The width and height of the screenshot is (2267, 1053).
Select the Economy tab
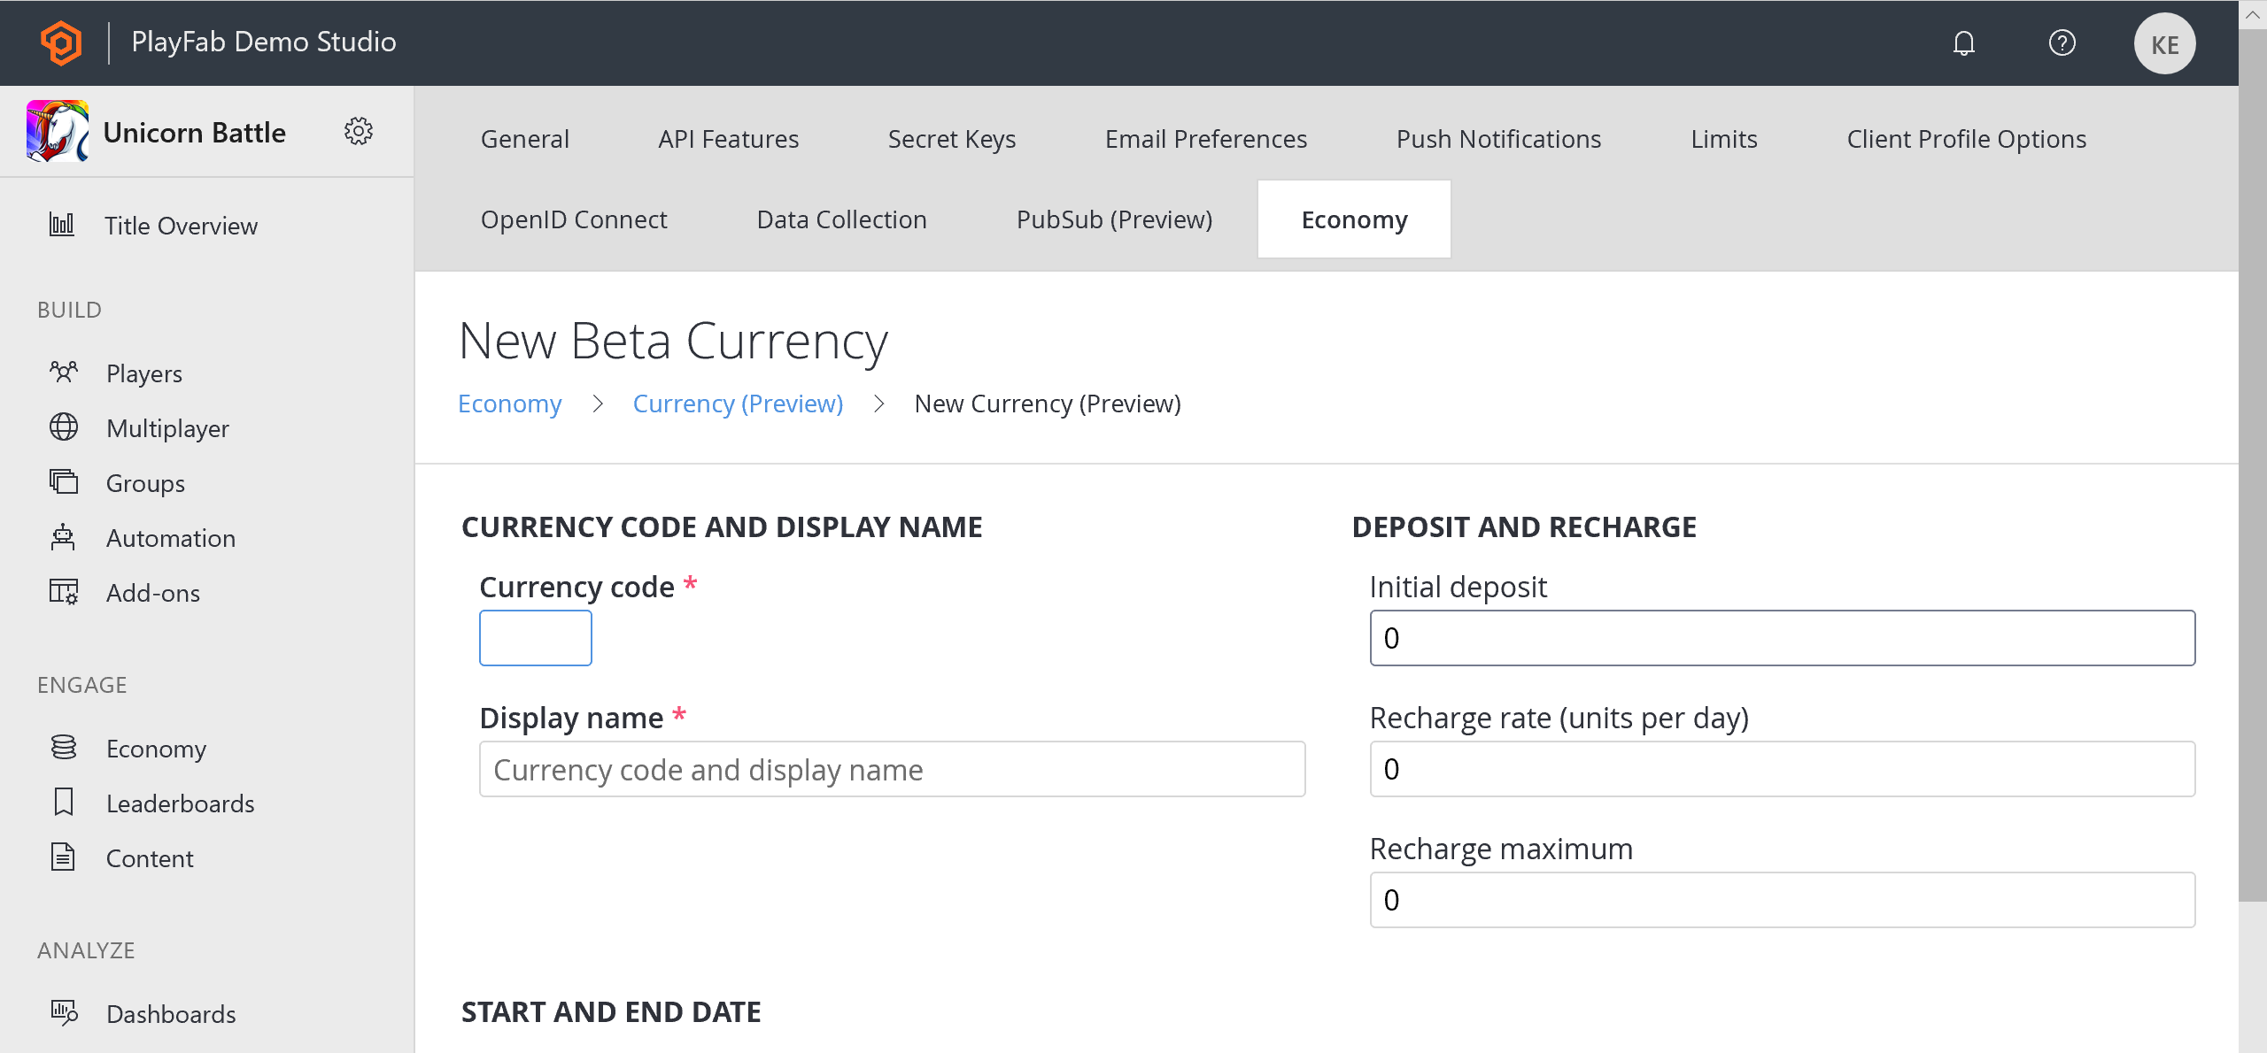1353,219
